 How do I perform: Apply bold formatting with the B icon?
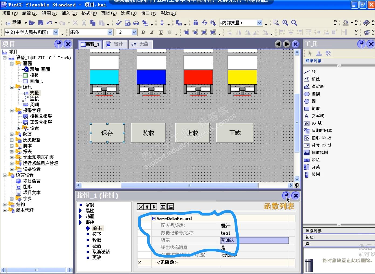click(143, 32)
